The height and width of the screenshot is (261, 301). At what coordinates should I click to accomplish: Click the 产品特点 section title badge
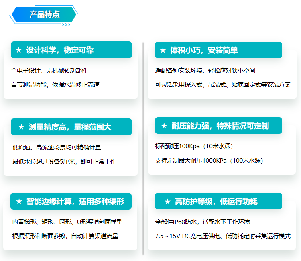44,14
